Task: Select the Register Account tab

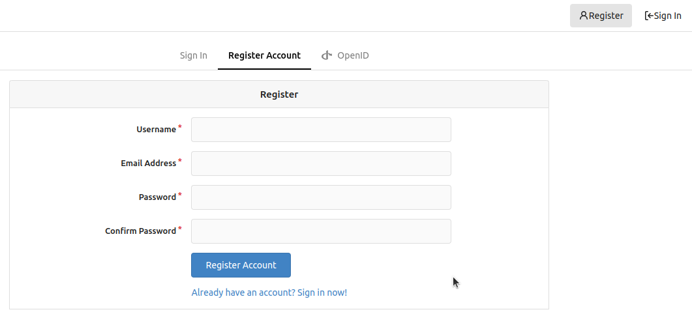Action: tap(264, 55)
